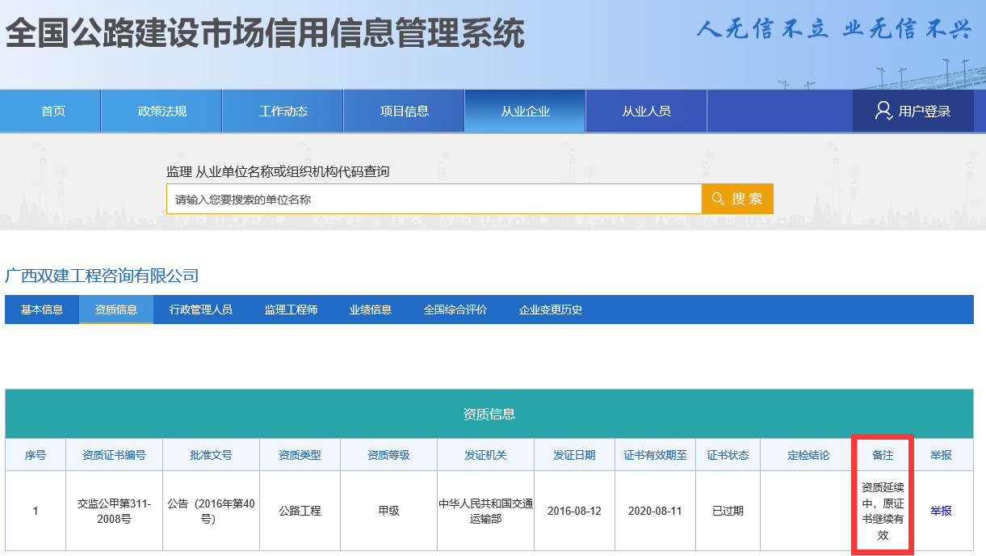
Task: Select the 从业企业 navigation tab
Action: tap(526, 112)
